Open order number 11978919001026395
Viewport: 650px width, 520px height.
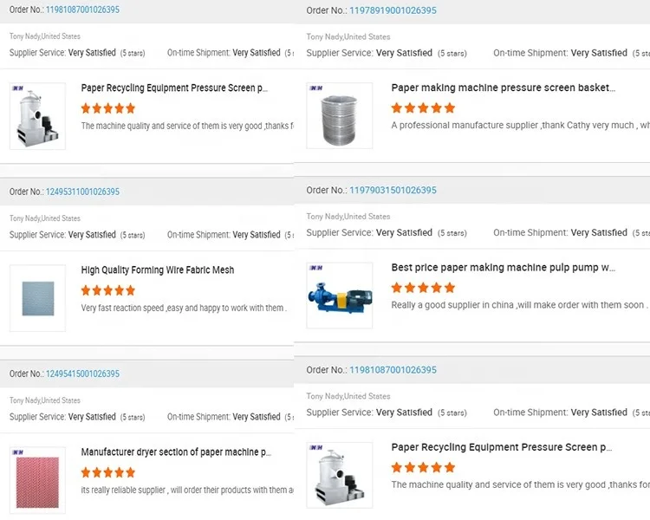click(393, 10)
